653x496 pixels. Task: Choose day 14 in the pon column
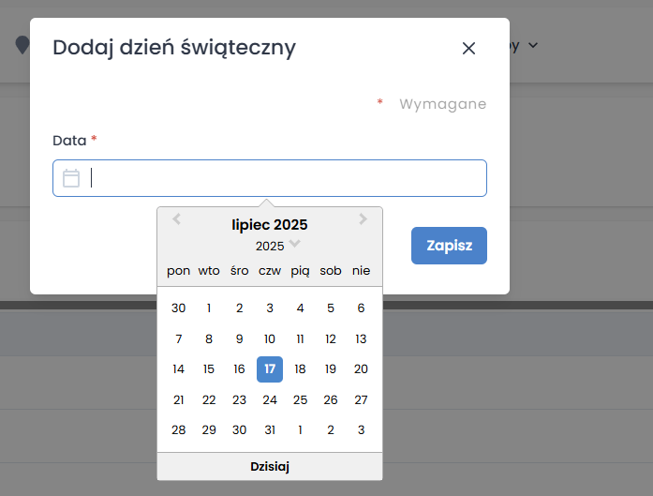(x=179, y=369)
